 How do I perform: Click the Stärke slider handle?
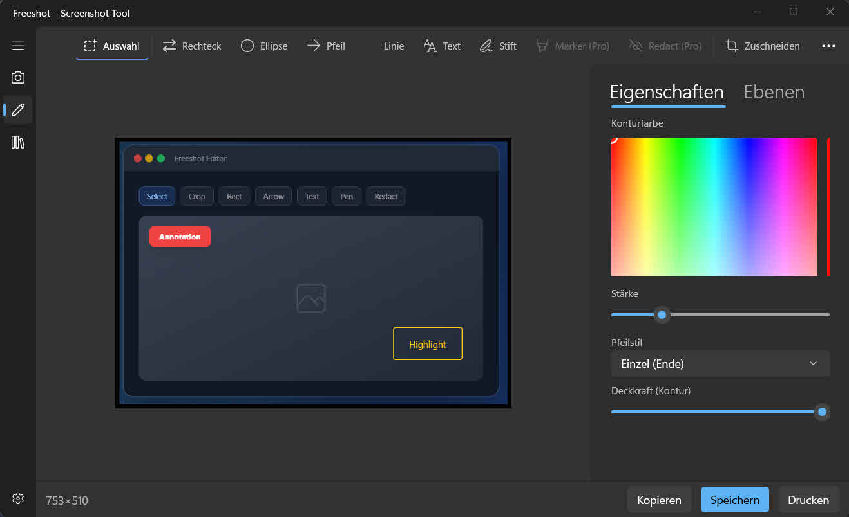662,314
